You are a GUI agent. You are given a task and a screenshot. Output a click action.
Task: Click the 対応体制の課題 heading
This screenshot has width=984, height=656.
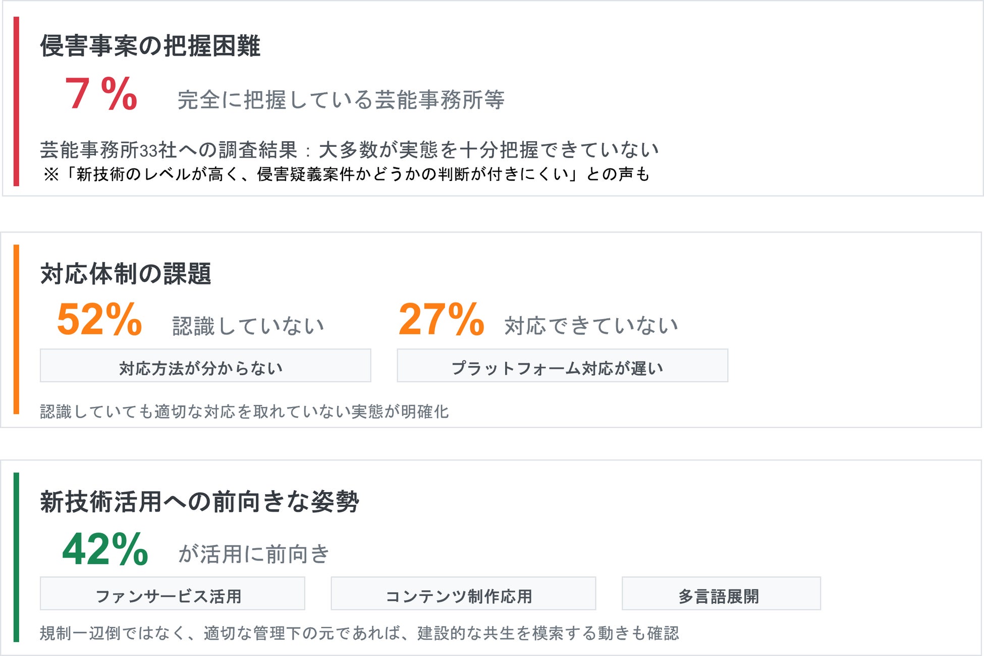[x=126, y=274]
